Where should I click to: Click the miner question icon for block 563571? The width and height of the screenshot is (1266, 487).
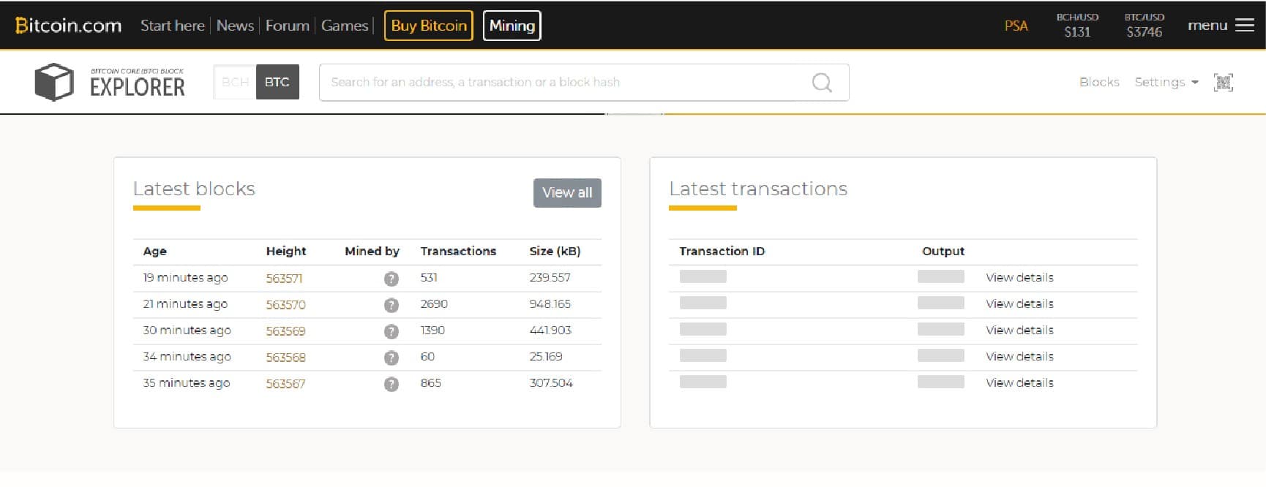(392, 279)
